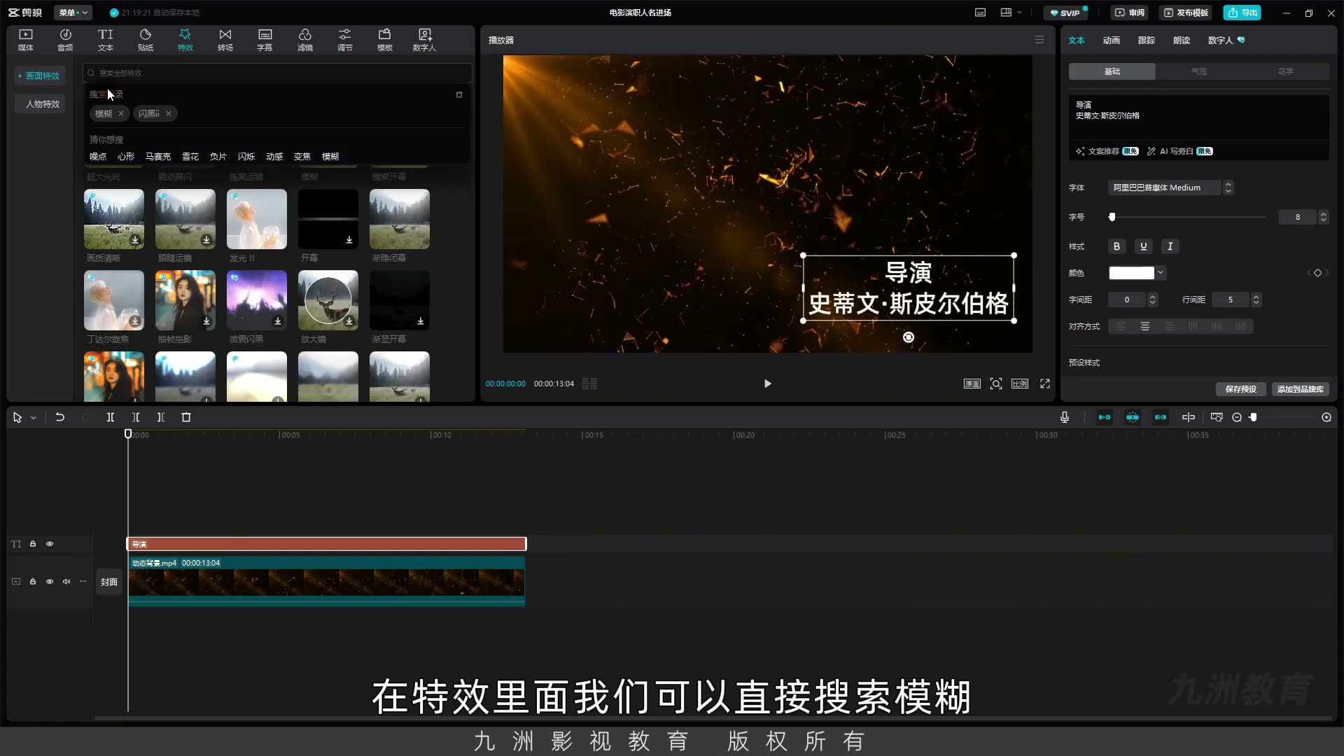Image resolution: width=1344 pixels, height=756 pixels.
Task: Open the 音频 audio panel
Action: (65, 40)
